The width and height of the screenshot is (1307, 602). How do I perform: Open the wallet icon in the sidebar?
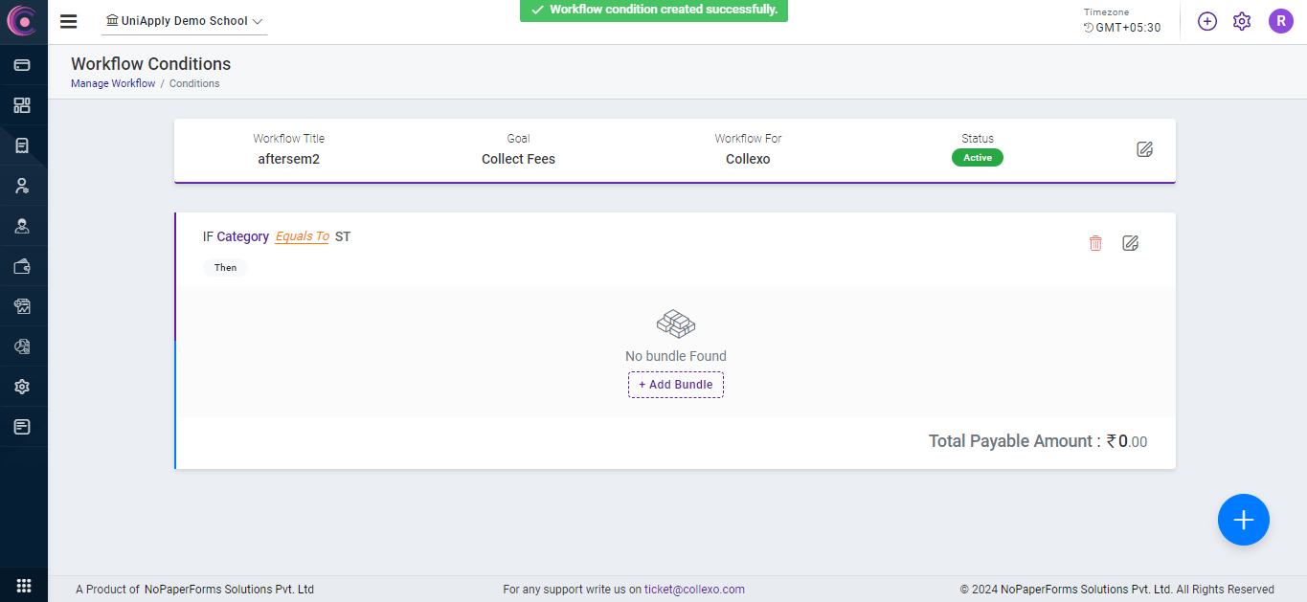tap(22, 267)
